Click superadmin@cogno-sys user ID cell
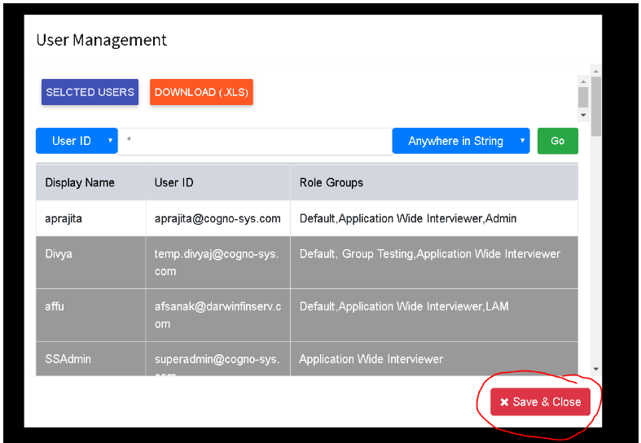 point(218,359)
